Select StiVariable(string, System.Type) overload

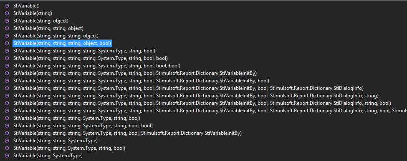pos(48,156)
